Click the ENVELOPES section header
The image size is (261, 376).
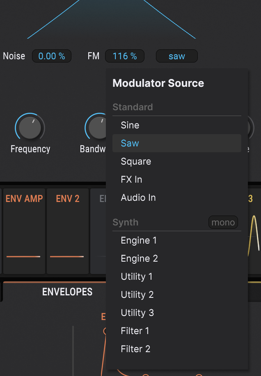[x=67, y=292]
